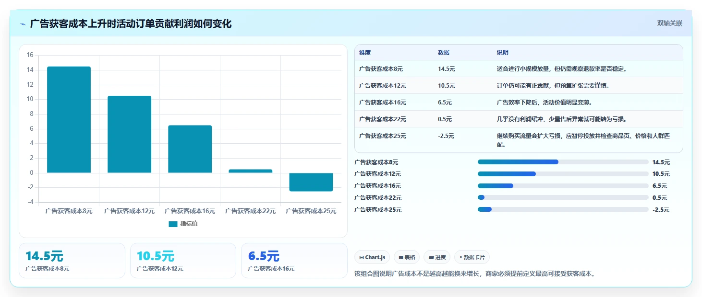Click description 几乎没有利润缓冲

point(562,119)
